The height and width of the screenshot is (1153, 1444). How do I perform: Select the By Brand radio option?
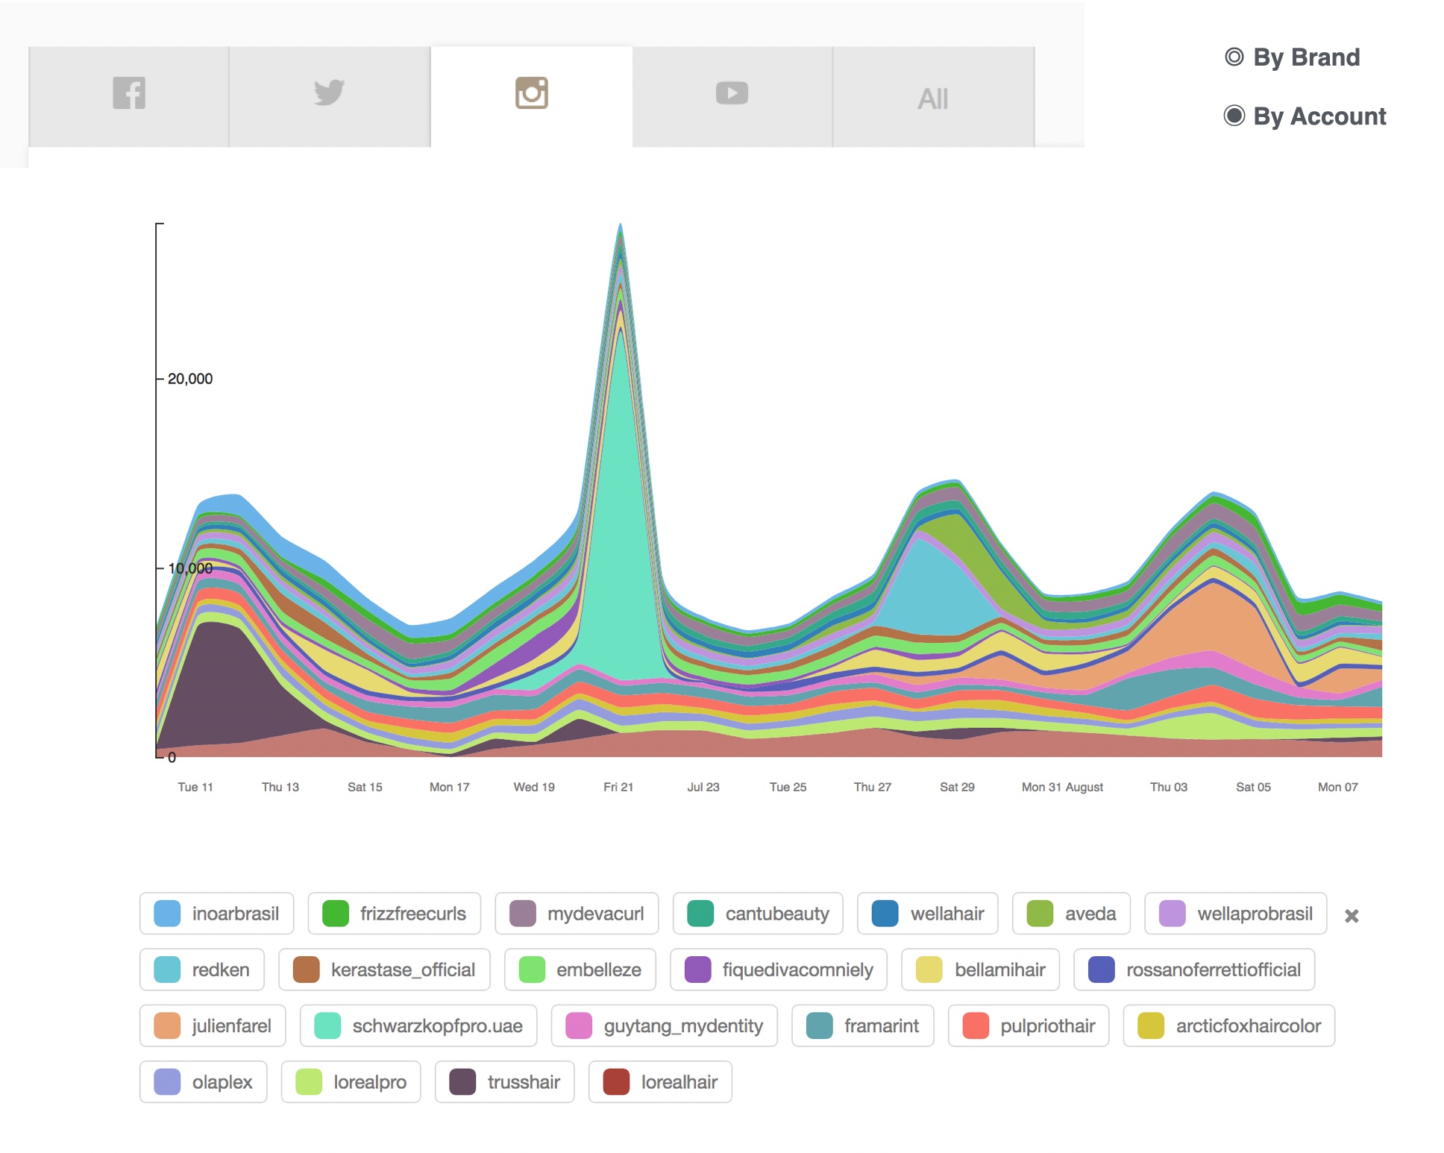[1235, 57]
